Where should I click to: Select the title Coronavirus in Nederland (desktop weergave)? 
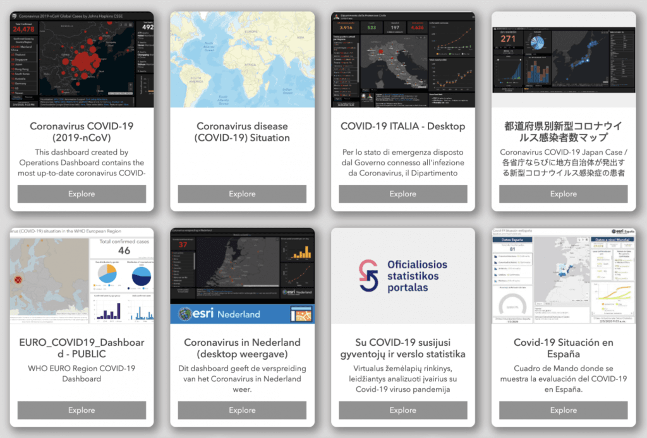pyautogui.click(x=242, y=348)
